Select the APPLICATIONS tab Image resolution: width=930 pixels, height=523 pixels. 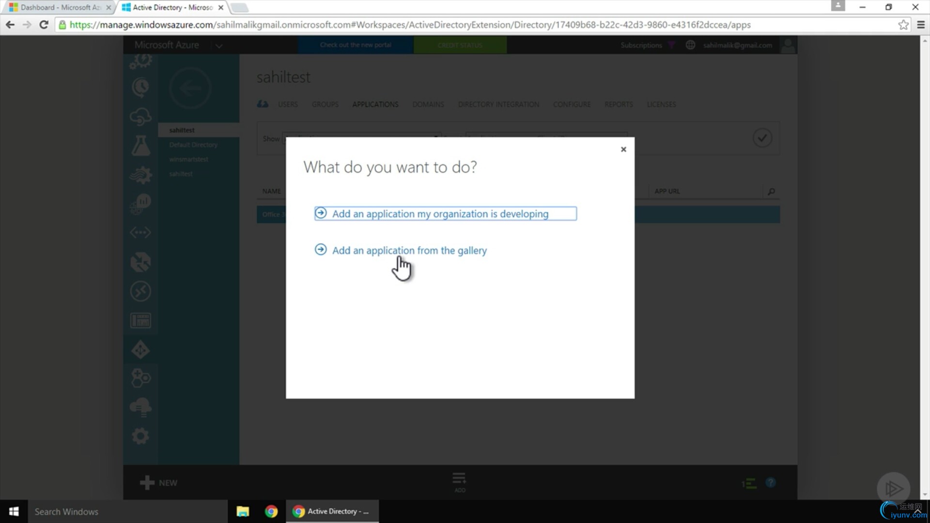point(375,104)
